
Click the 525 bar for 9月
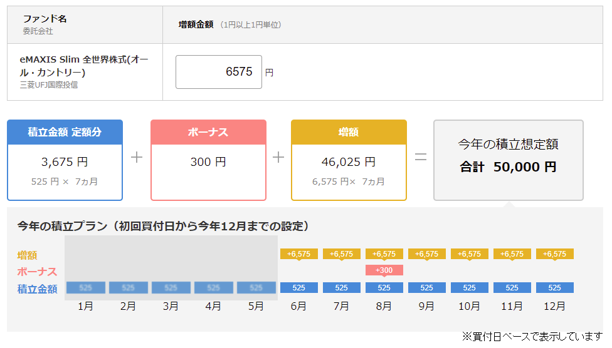[x=426, y=287]
